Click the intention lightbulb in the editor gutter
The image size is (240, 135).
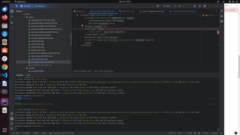tap(82, 26)
